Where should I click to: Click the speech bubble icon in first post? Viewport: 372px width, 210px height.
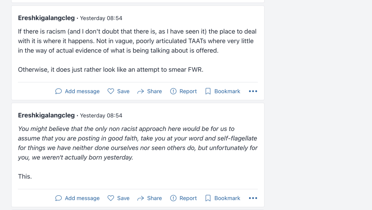[59, 91]
